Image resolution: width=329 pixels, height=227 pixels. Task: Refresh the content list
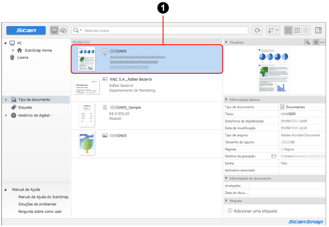click(257, 31)
